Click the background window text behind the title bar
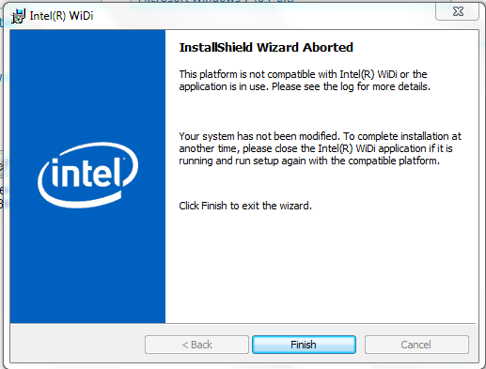This screenshot has width=486, height=369. click(x=216, y=1)
